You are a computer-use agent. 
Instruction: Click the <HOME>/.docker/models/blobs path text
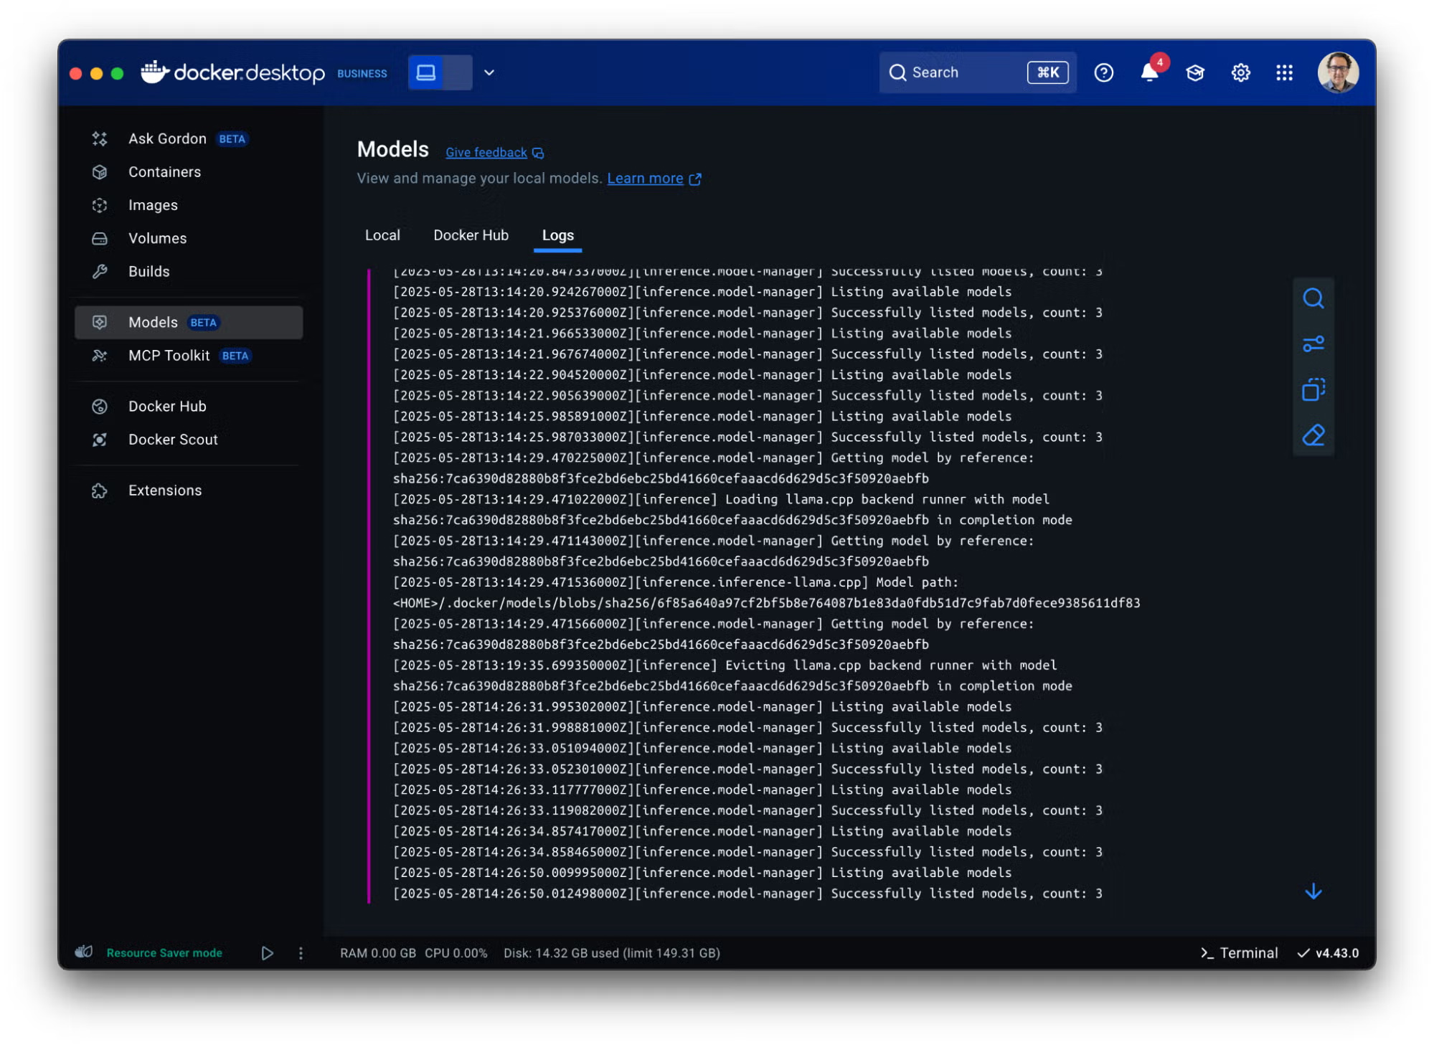(x=766, y=603)
